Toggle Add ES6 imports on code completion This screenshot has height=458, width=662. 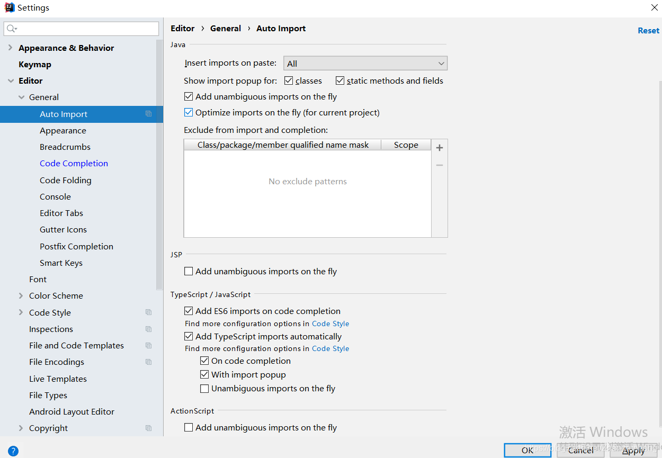coord(189,311)
